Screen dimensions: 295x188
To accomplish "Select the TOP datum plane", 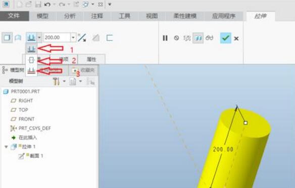I will click(19, 110).
